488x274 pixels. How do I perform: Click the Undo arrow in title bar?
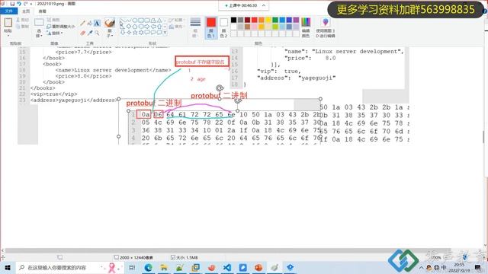coord(18,4)
